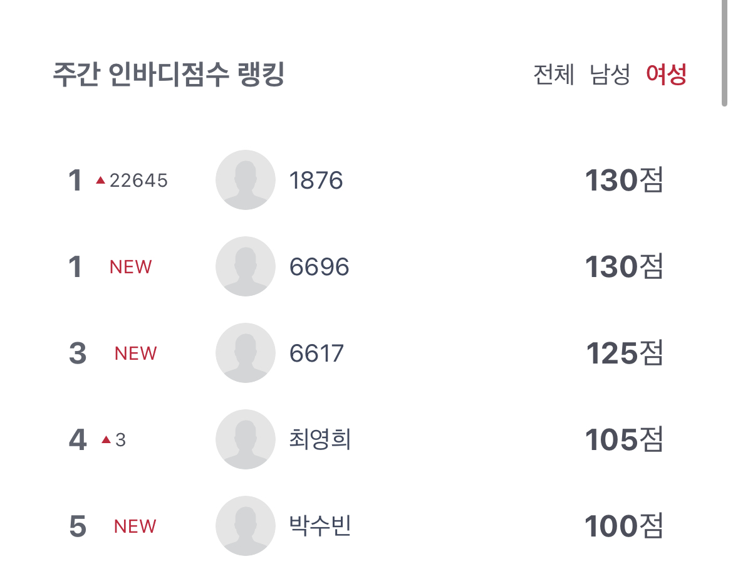Click the profile avatar next to 6696
This screenshot has width=733, height=576.
[x=245, y=266]
